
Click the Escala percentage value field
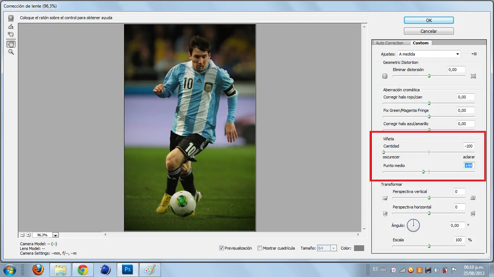460,240
